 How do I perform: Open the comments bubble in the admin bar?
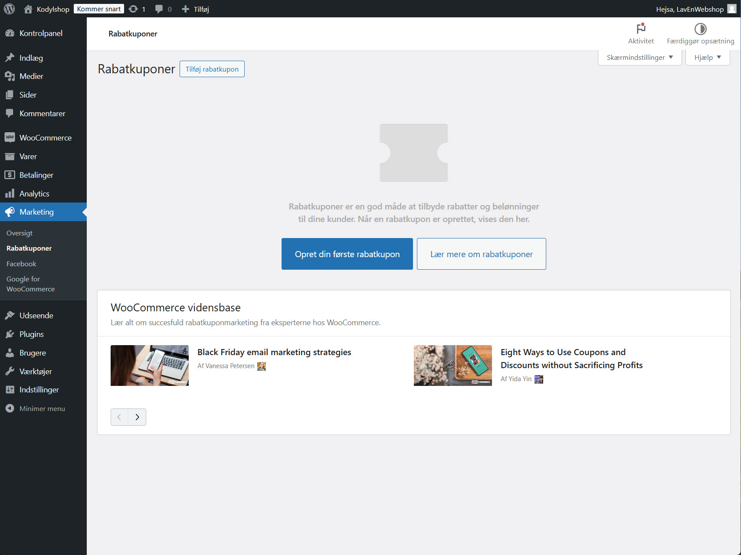(x=159, y=9)
